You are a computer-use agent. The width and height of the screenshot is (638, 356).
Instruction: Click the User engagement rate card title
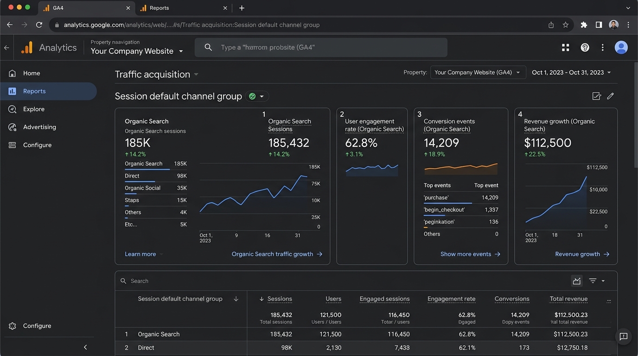374,125
